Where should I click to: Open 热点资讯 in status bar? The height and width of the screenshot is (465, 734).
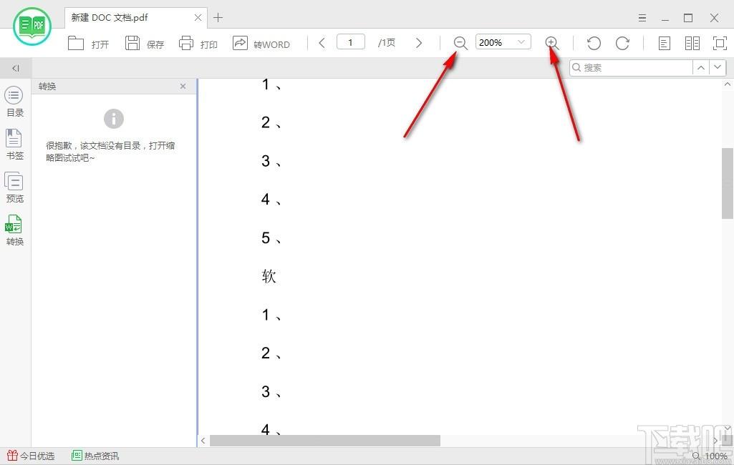[95, 456]
